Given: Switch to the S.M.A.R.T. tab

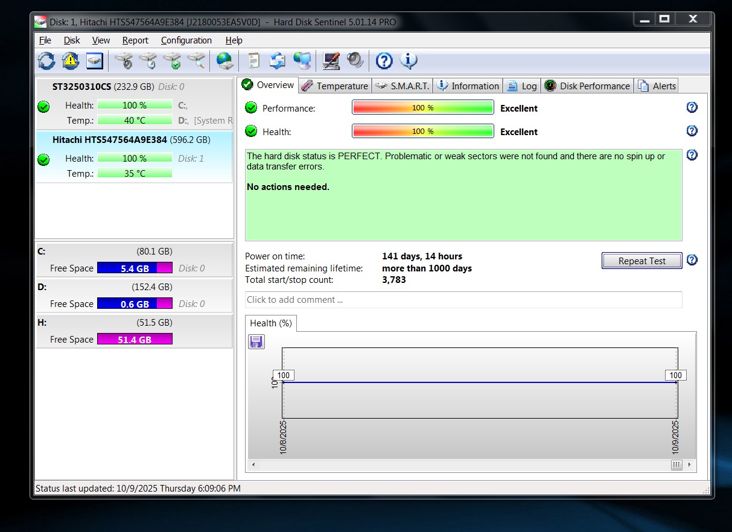Looking at the screenshot, I should (x=403, y=86).
